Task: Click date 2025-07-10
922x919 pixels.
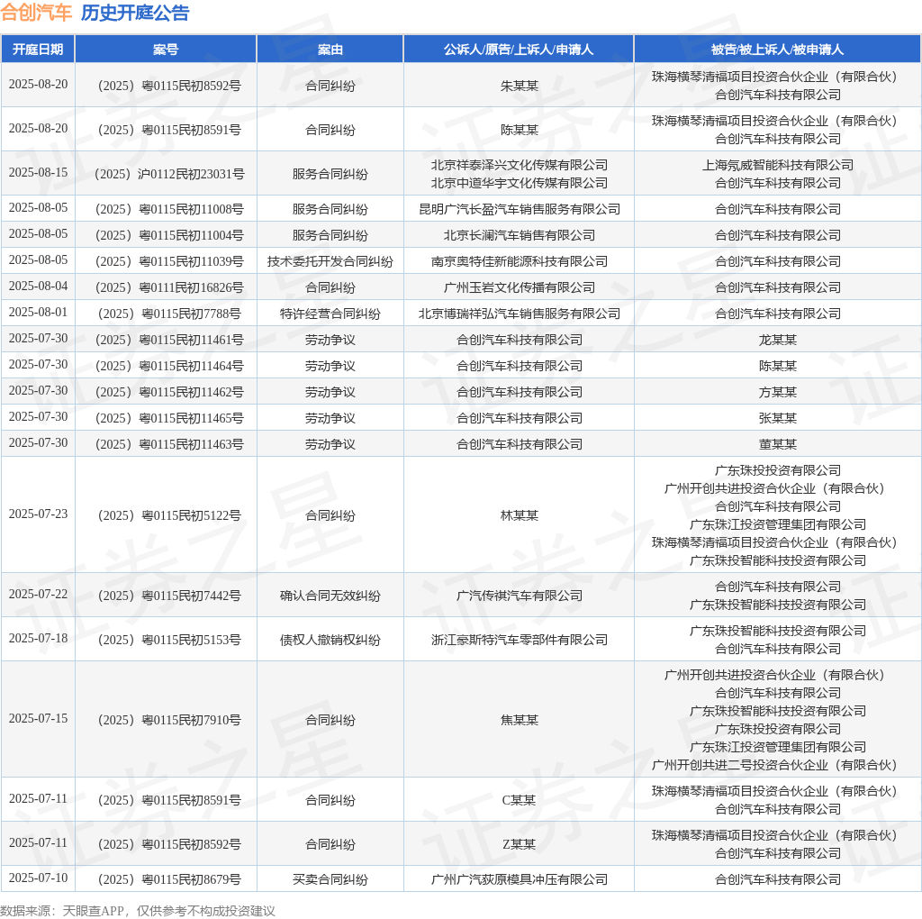Action: coord(38,878)
